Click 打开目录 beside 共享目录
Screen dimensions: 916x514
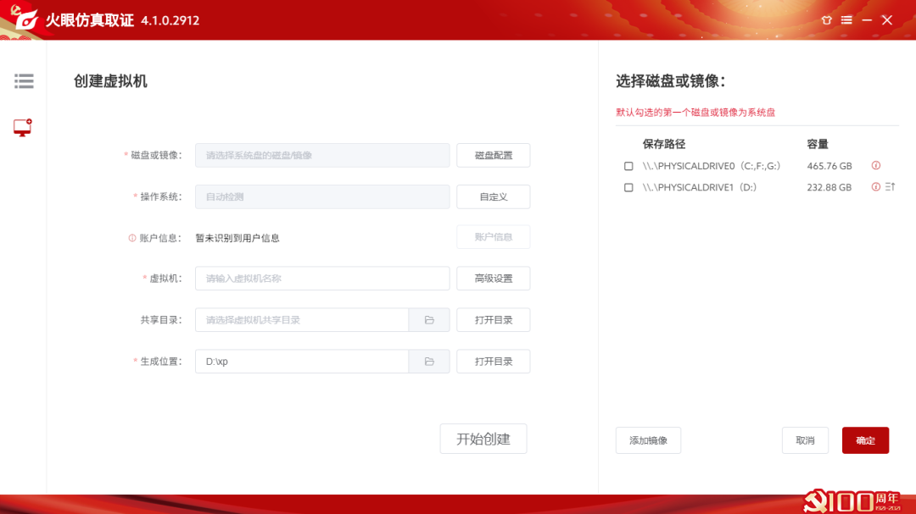pos(494,320)
